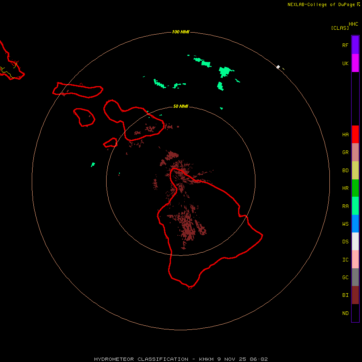Click the RF legend label
Viewport: 362px width, 362px height.
click(345, 45)
